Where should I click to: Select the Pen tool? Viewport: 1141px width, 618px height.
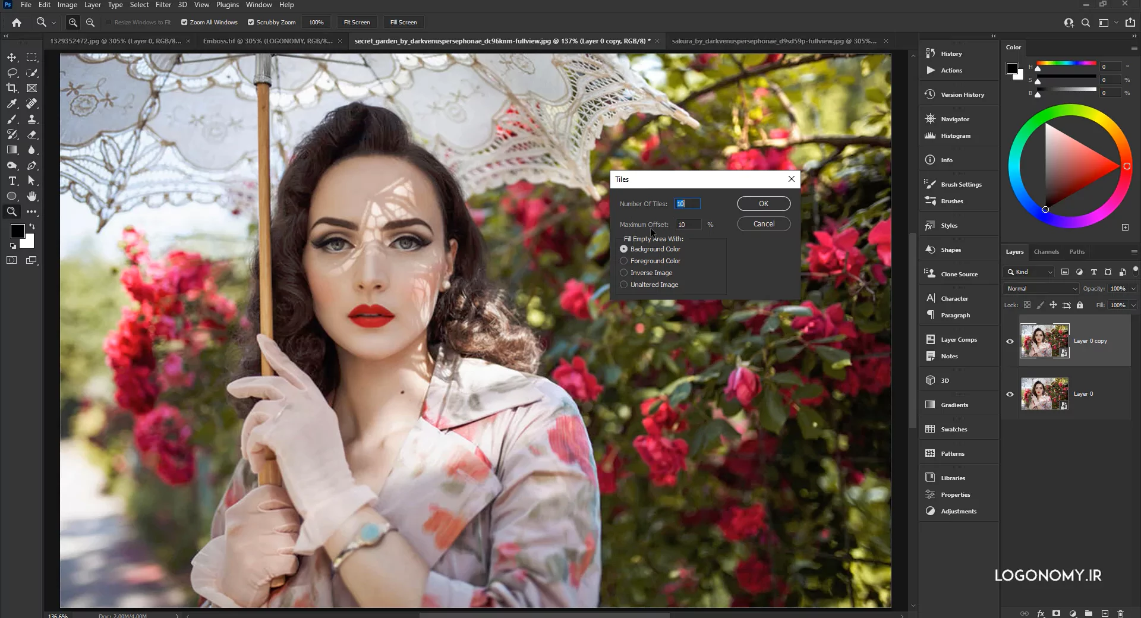(x=32, y=165)
